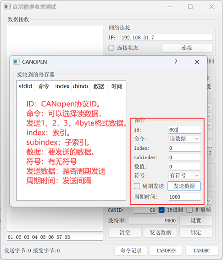The image size is (223, 260).
Task: Click the stdid column header
Action: (x=26, y=86)
